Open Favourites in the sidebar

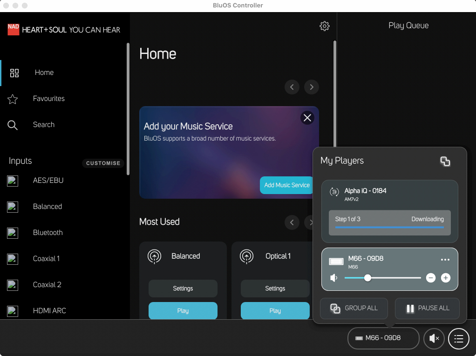tap(48, 99)
